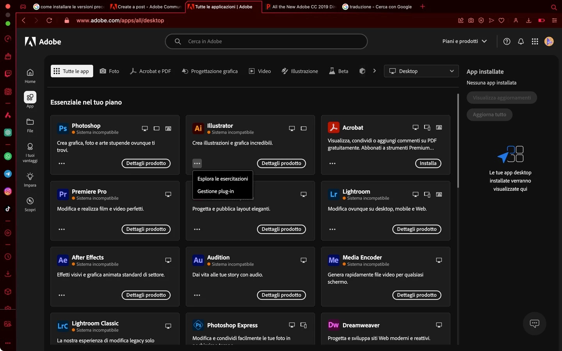Switch to the Illustrazione tab
Viewport: 562px width, 351px height.
pyautogui.click(x=300, y=71)
